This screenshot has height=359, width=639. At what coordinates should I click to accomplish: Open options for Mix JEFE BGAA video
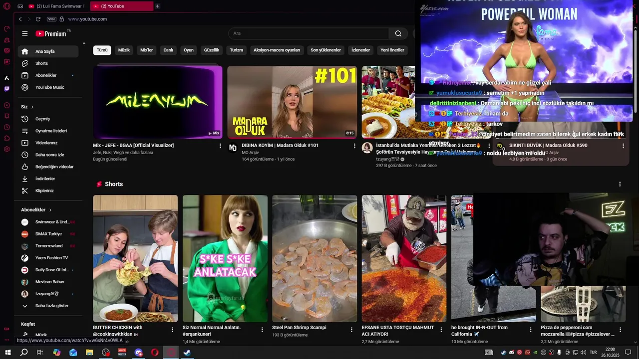(x=220, y=146)
